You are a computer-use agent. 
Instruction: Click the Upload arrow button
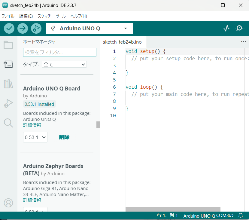pyautogui.click(x=23, y=29)
